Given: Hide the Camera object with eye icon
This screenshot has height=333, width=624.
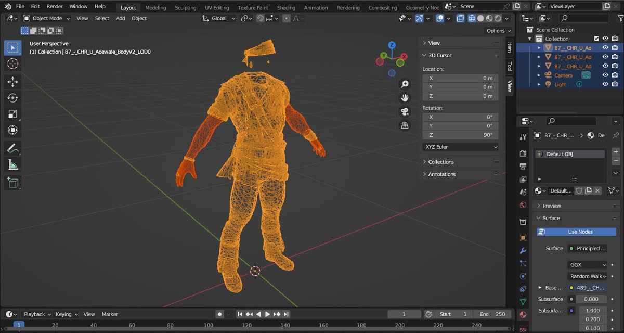Looking at the screenshot, I should (x=605, y=75).
